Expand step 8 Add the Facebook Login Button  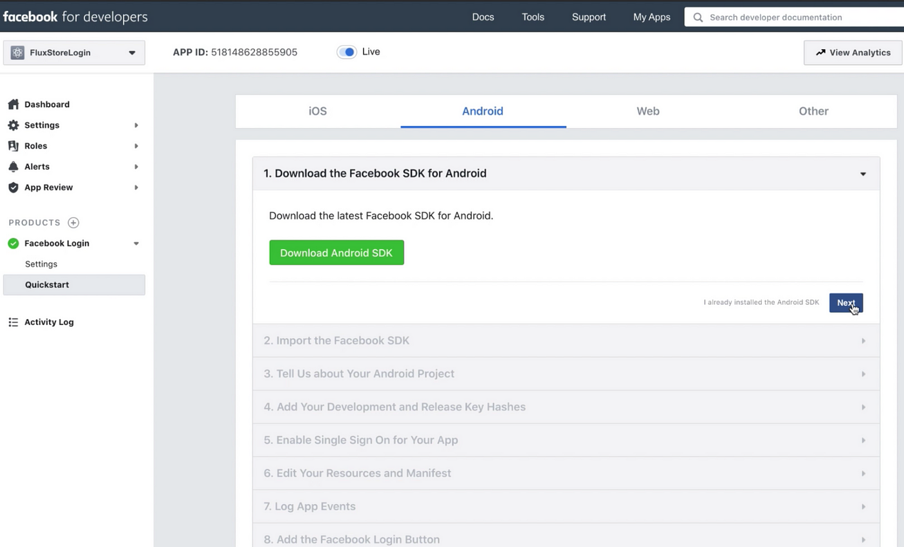[566, 536]
